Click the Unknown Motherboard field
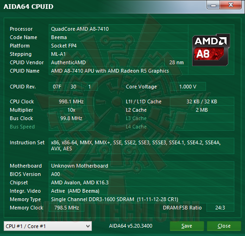Image resolution: width=245 pixels, height=236 pixels. pos(142,166)
